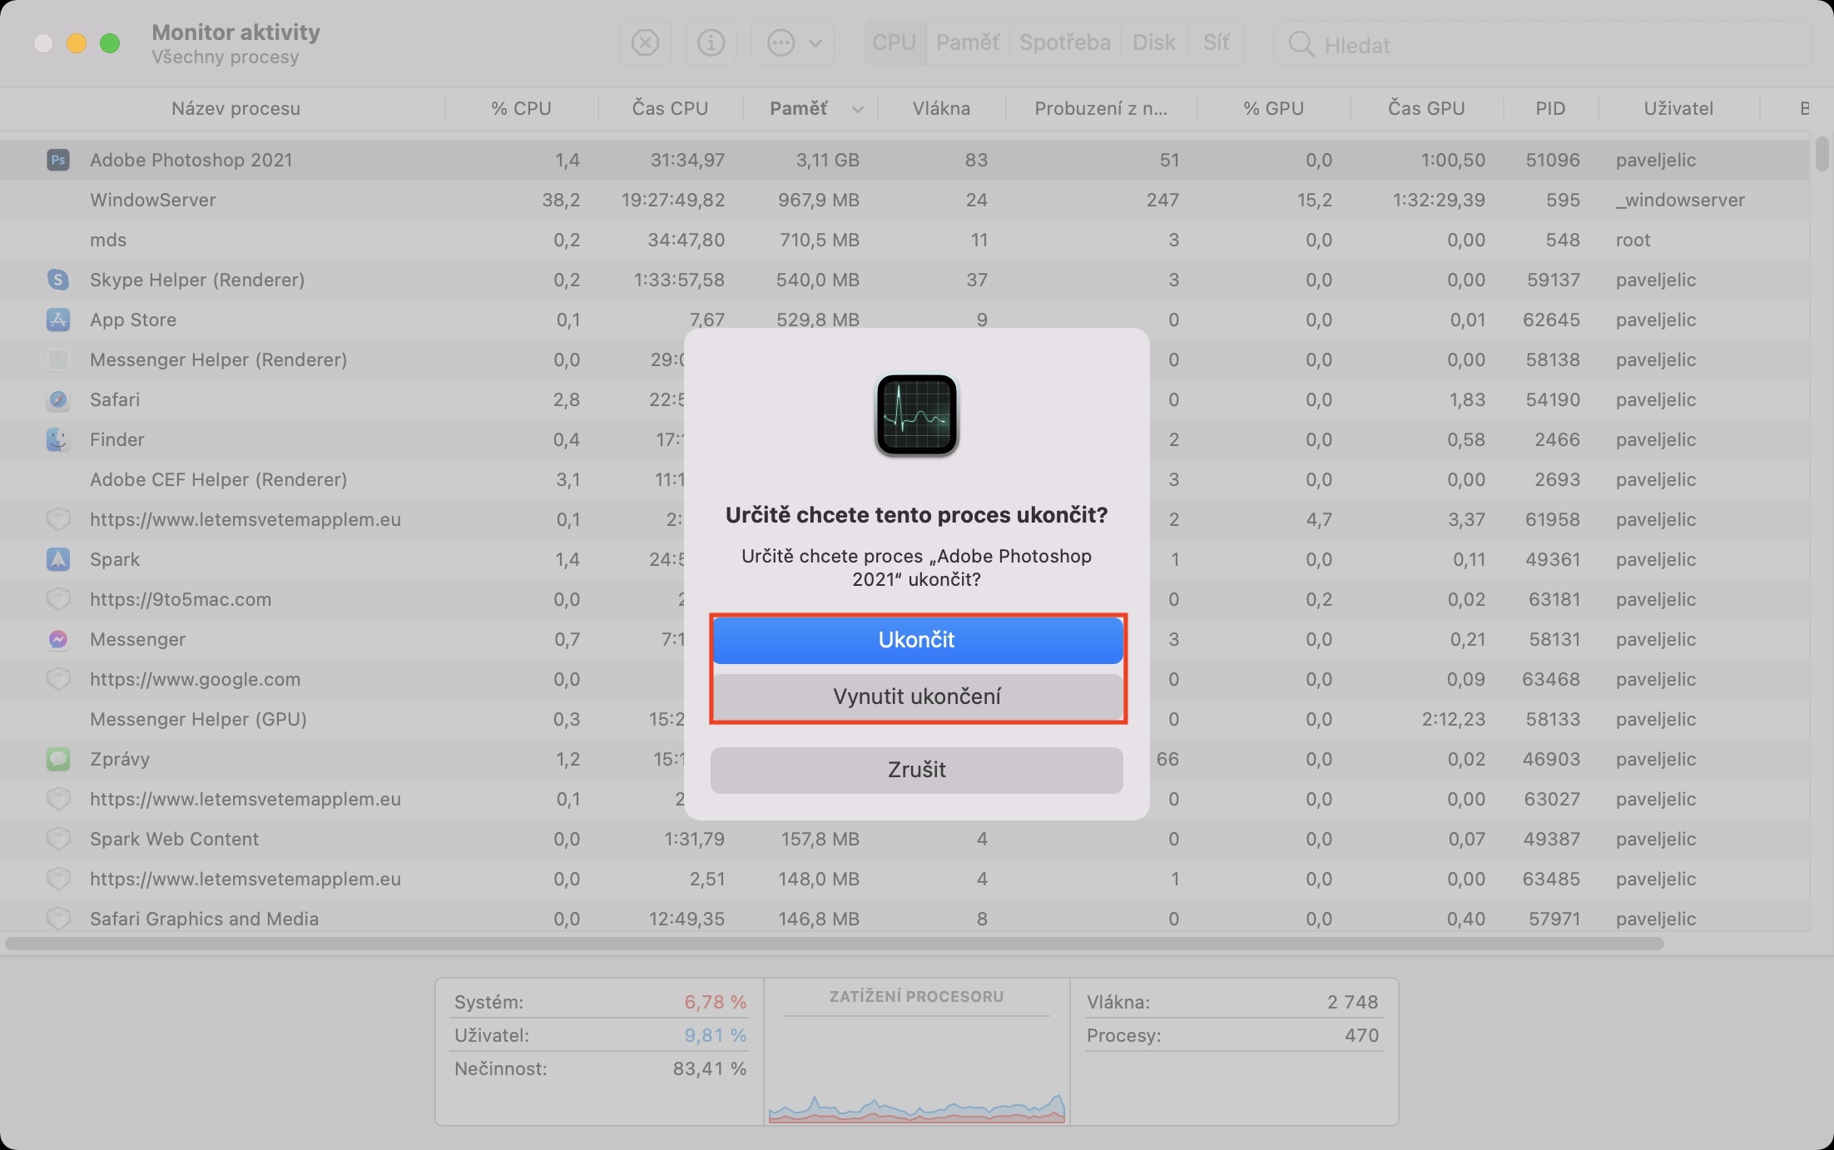
Task: Cancel the dialog with Zrušit
Action: [916, 770]
